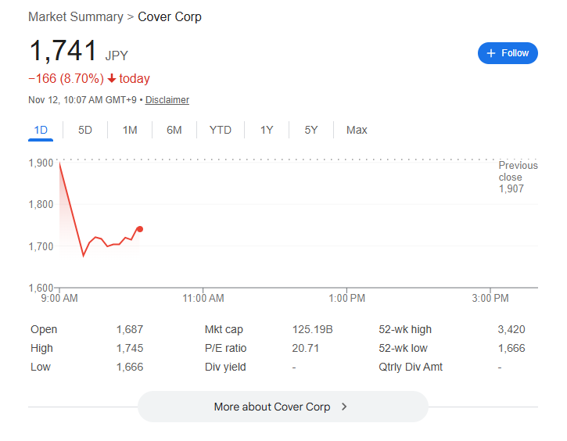Go to Market Summary breadcrumb
The width and height of the screenshot is (567, 441).
tap(76, 16)
